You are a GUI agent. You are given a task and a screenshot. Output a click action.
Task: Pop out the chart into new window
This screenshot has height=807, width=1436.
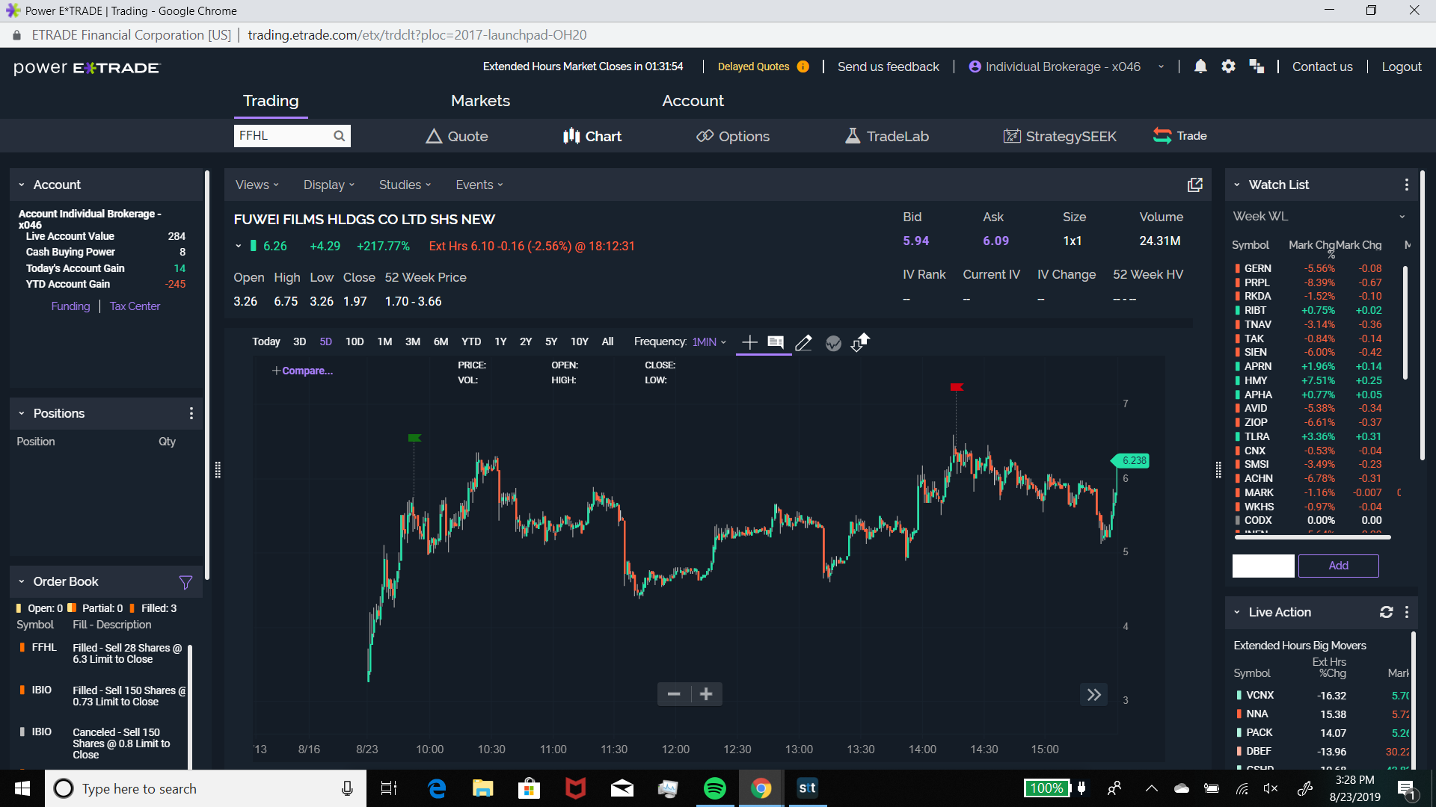[x=1194, y=185]
